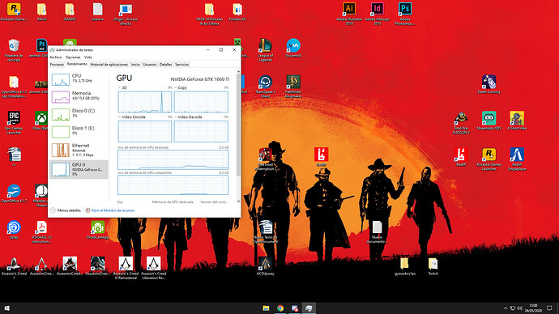Select the Fondos AC folder

[237, 12]
